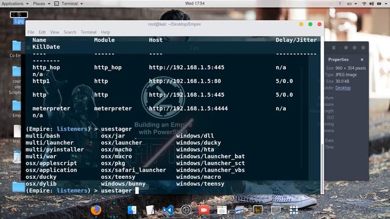Open the Search menu in terminal window
390x219 pixels.
69,32
